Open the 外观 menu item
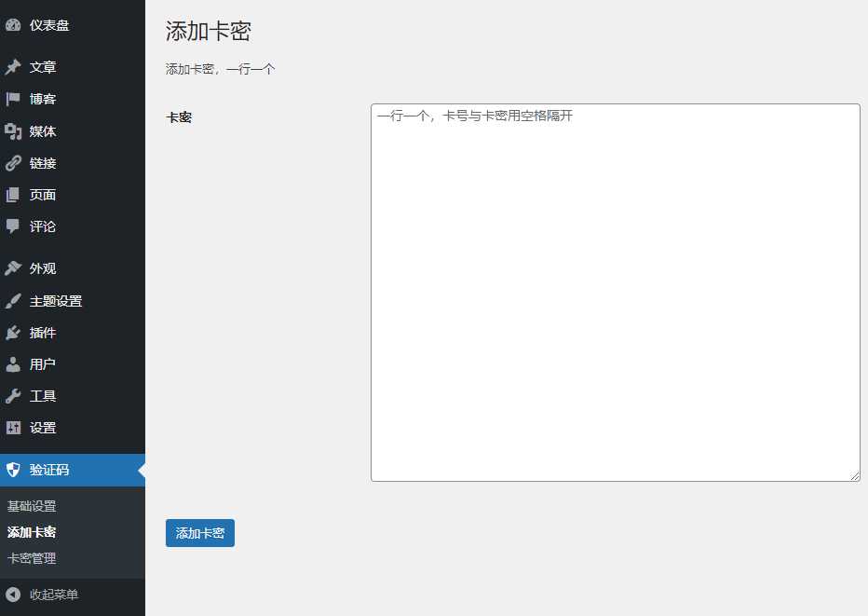The height and width of the screenshot is (616, 868). (73, 268)
